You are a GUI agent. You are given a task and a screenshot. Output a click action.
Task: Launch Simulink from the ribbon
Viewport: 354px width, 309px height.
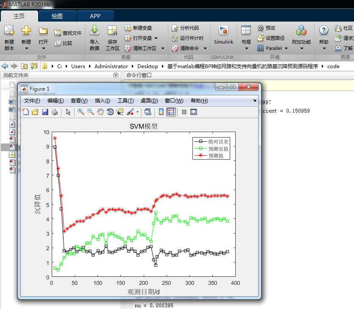[223, 35]
